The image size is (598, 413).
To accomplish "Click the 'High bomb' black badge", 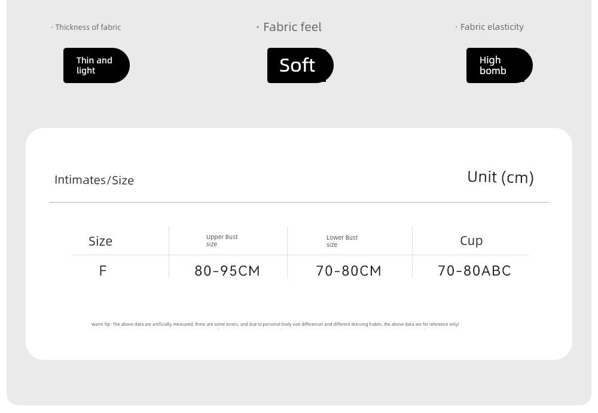I will pyautogui.click(x=499, y=65).
